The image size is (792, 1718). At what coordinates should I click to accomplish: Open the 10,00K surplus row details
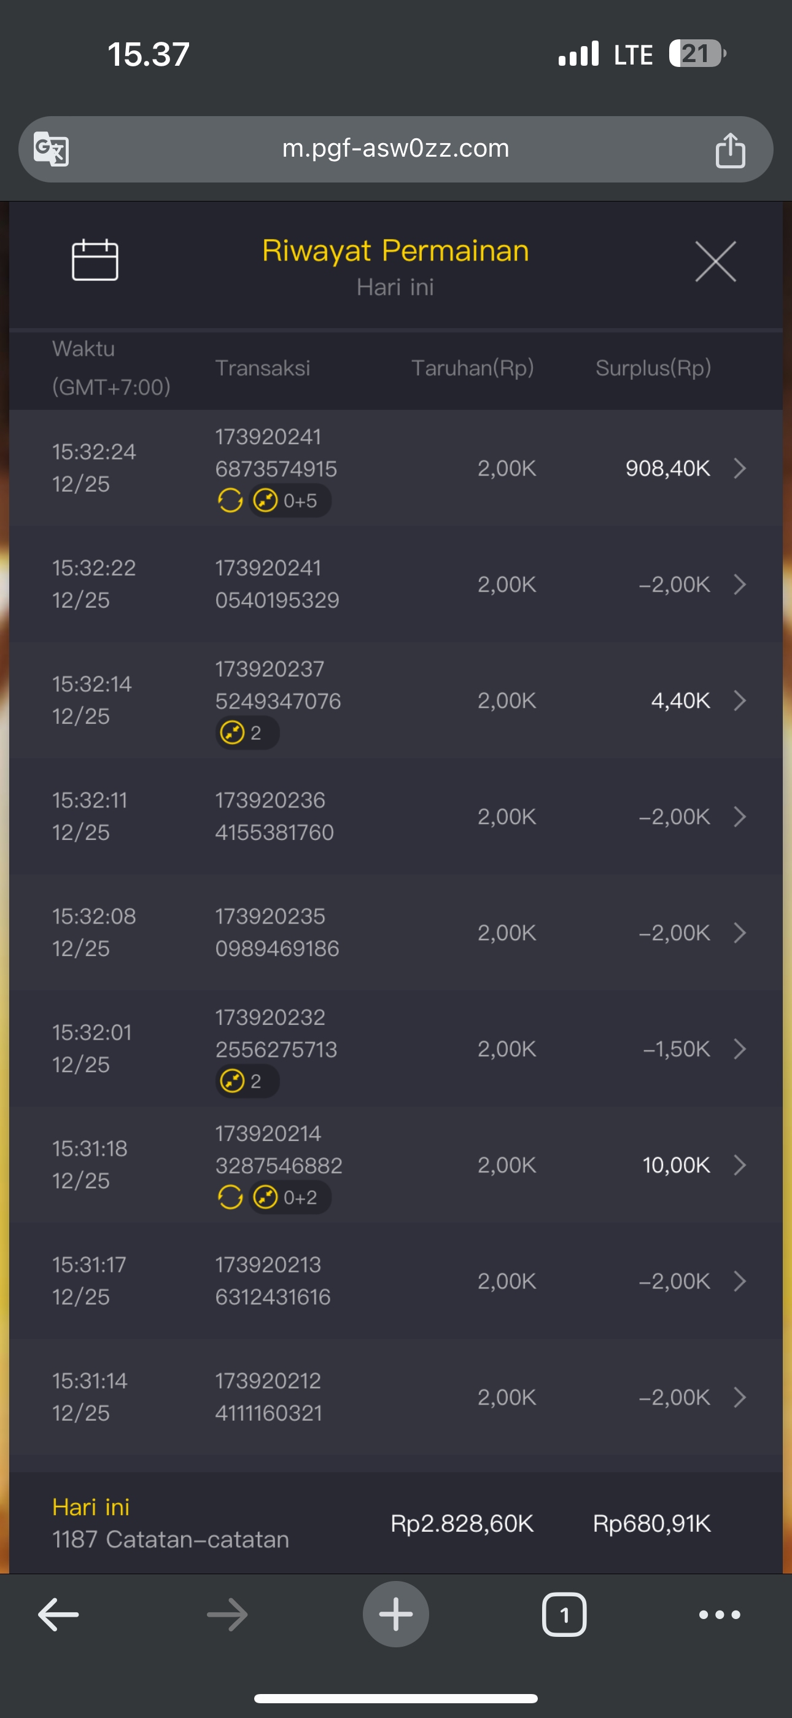click(x=739, y=1165)
